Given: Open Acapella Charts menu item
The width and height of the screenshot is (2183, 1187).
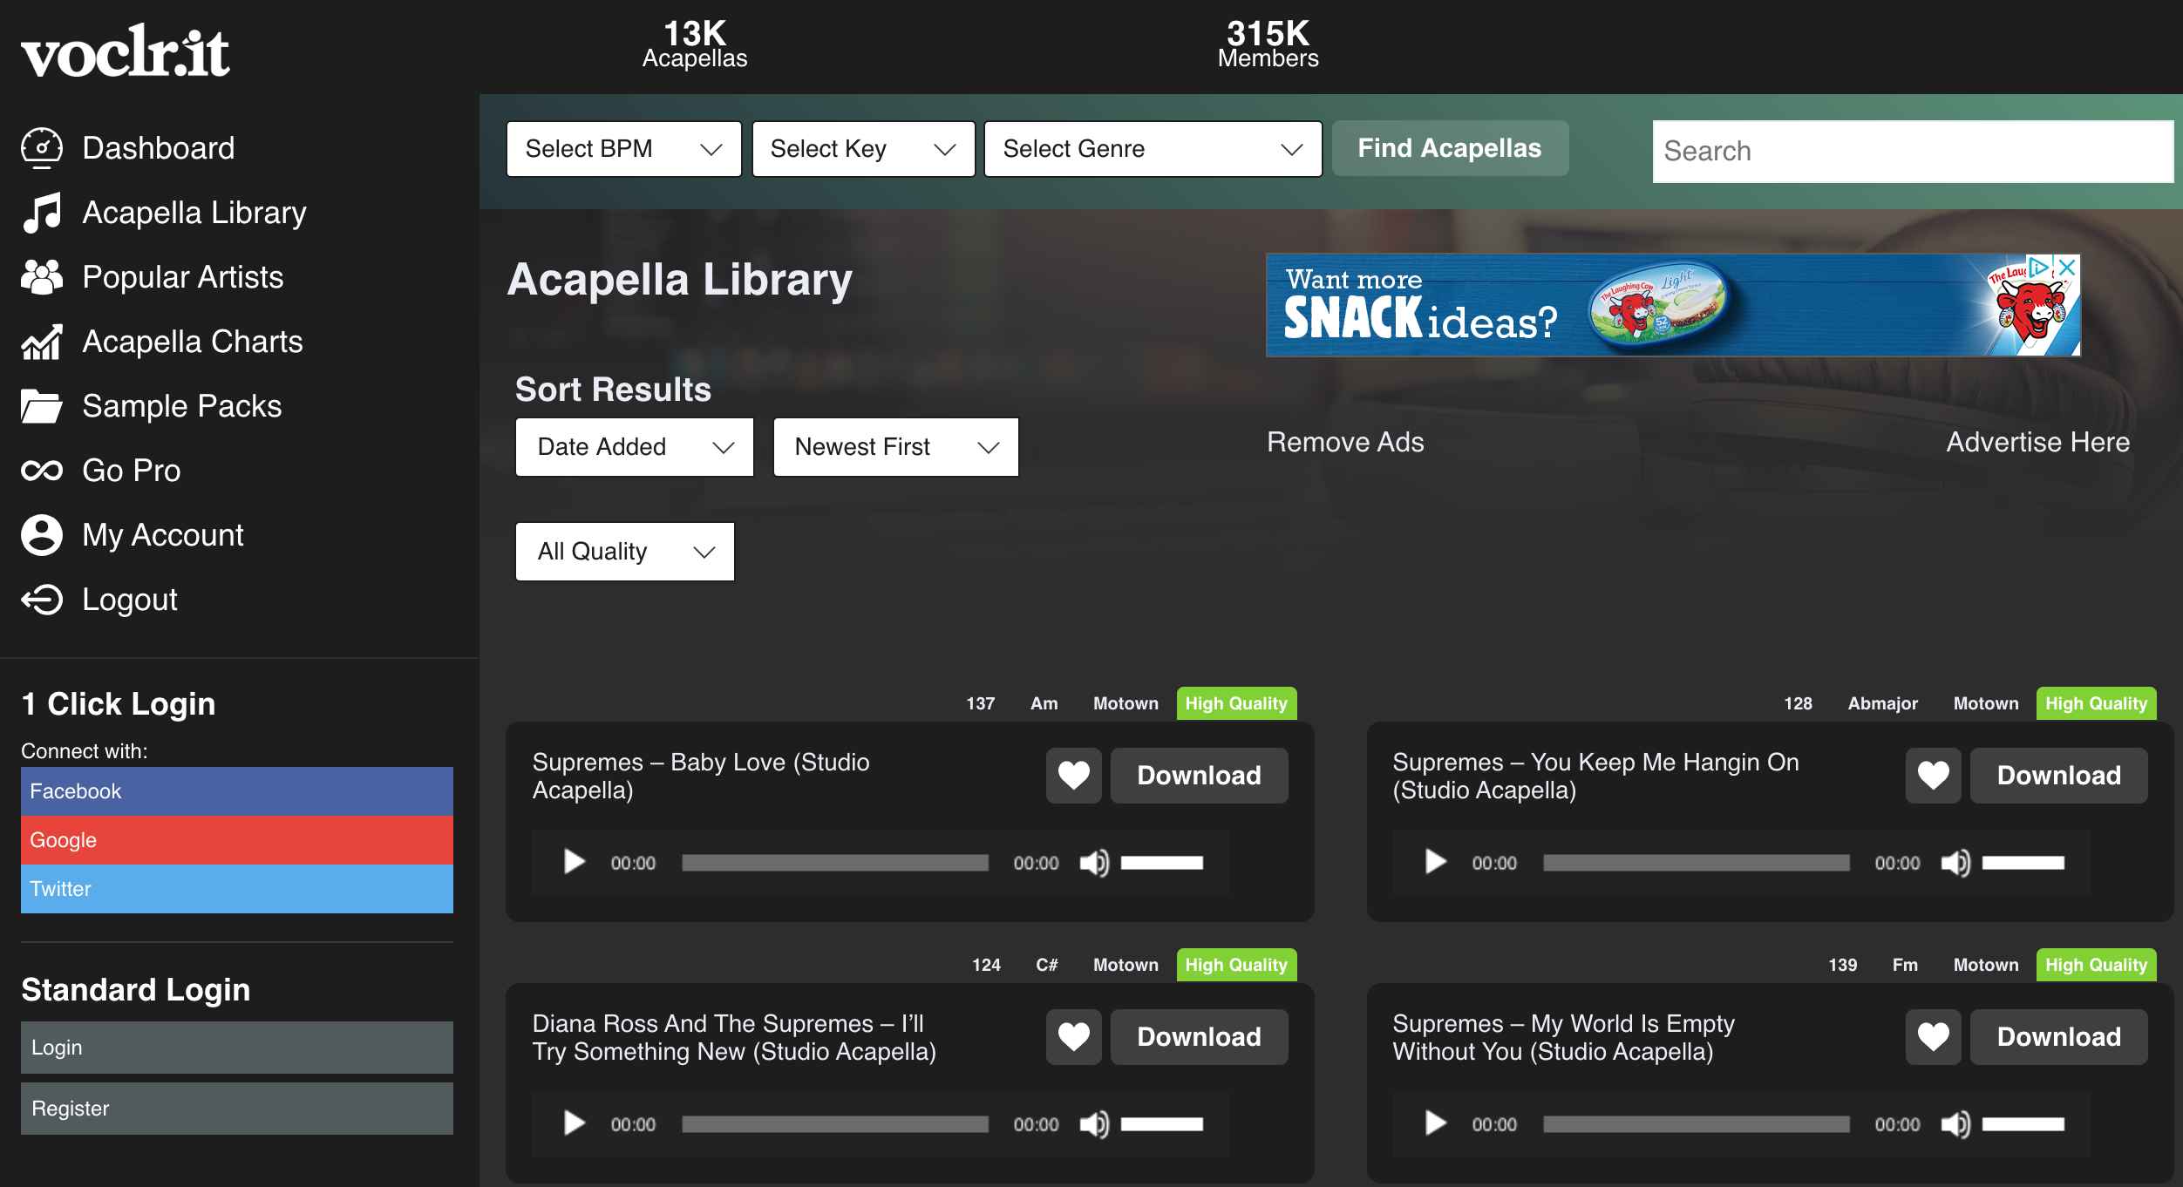Looking at the screenshot, I should pyautogui.click(x=193, y=342).
